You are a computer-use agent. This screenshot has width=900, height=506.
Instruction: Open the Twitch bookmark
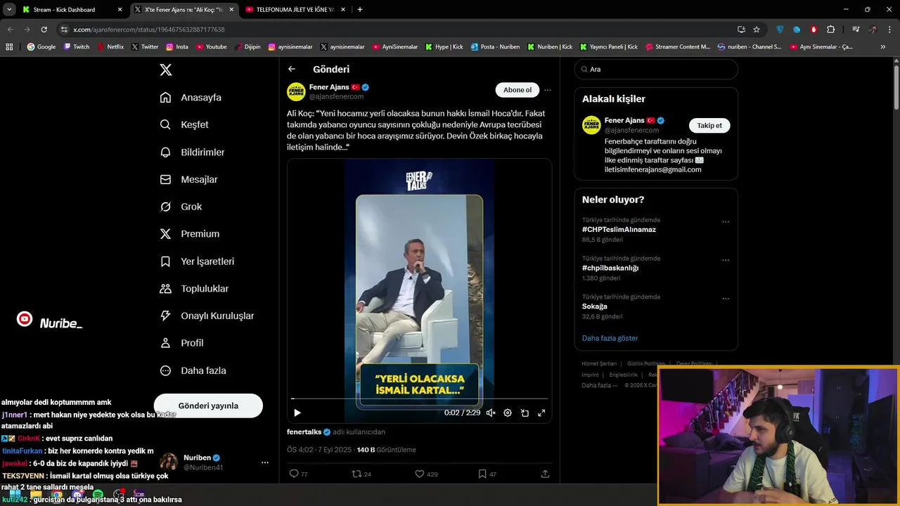(77, 47)
